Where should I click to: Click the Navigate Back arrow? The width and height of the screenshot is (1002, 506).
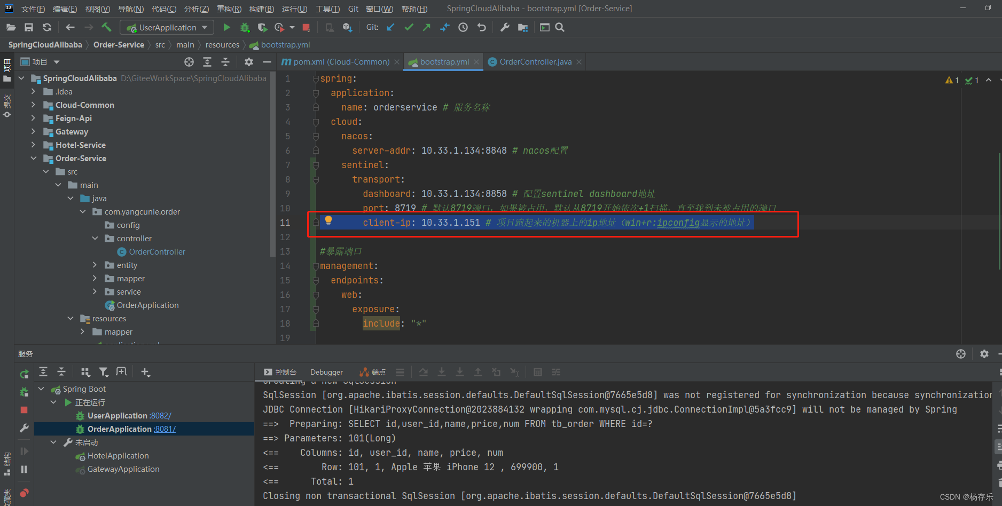click(x=70, y=27)
